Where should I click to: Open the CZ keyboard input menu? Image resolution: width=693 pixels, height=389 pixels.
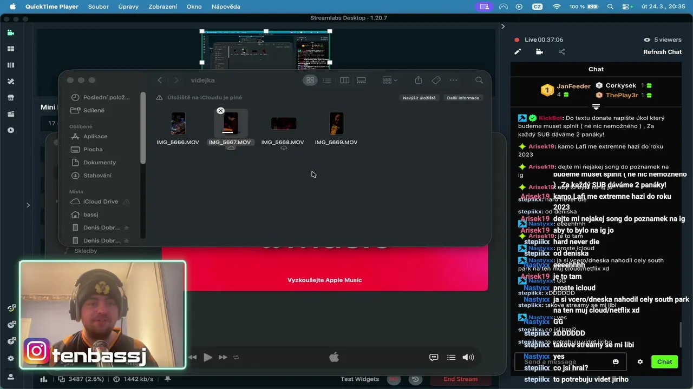pyautogui.click(x=538, y=6)
